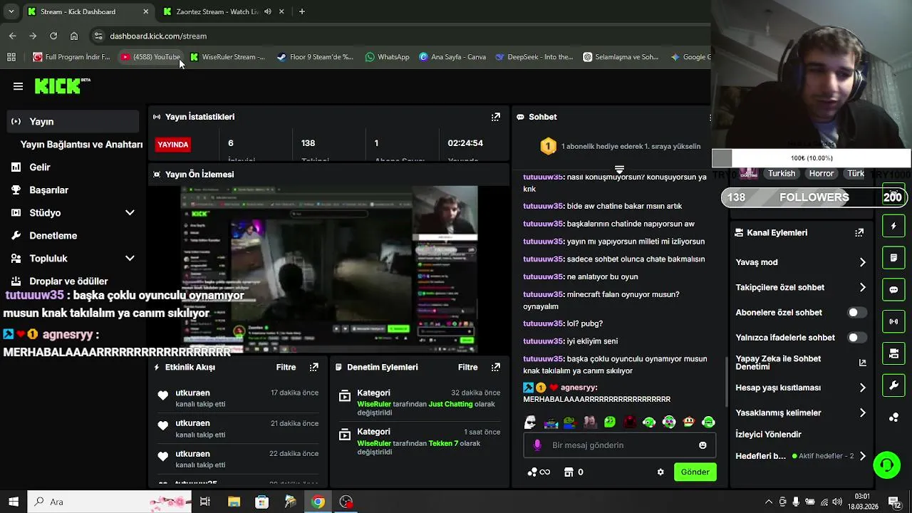Open Yasaklanmış kelimeler options

tap(801, 413)
